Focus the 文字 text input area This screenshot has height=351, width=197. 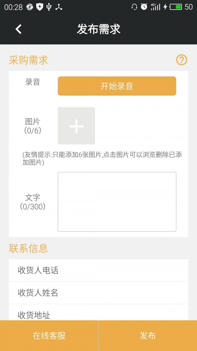pos(117,202)
